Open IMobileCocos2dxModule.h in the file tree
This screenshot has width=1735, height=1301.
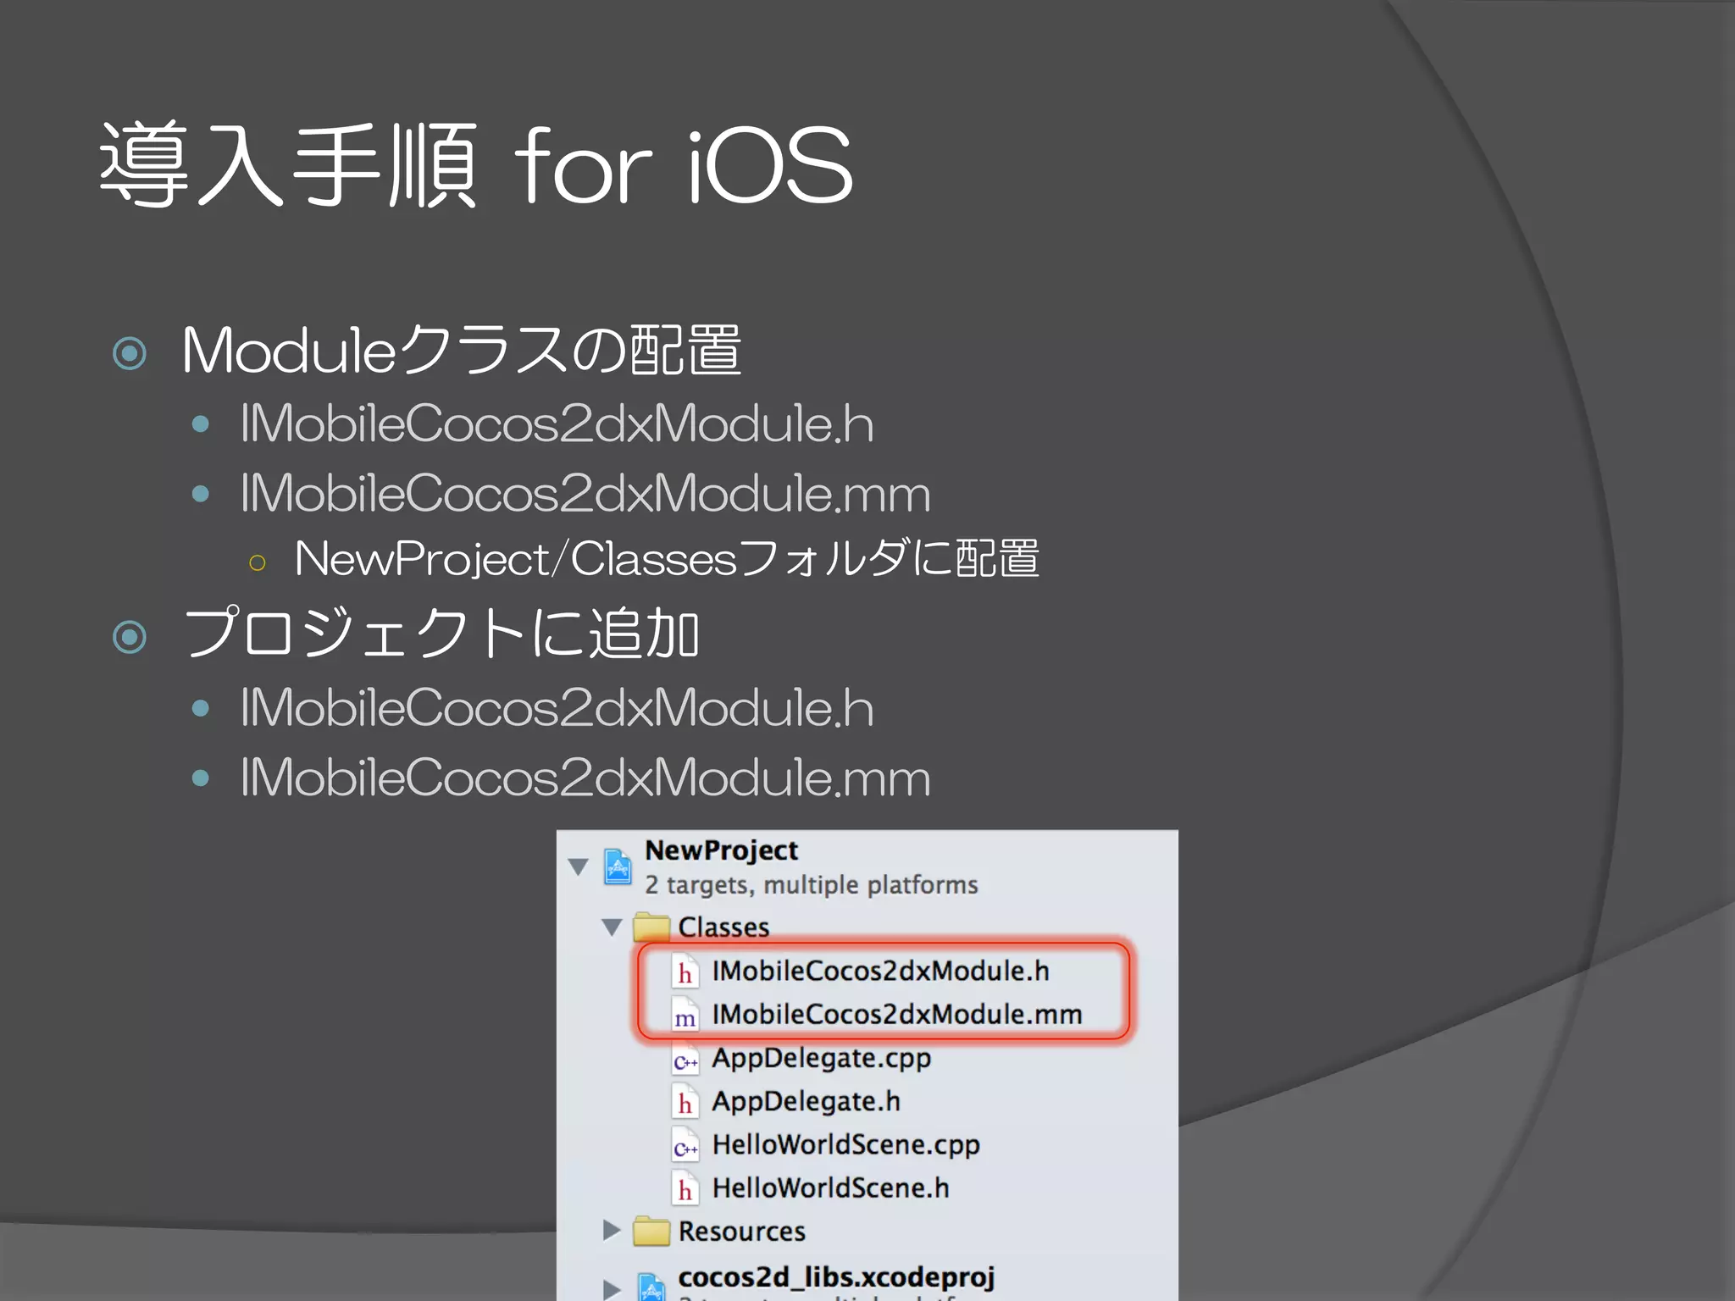(x=880, y=971)
